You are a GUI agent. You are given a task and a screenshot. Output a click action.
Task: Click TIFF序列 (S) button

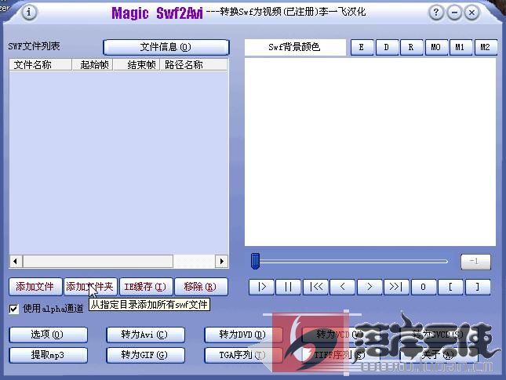coord(341,355)
